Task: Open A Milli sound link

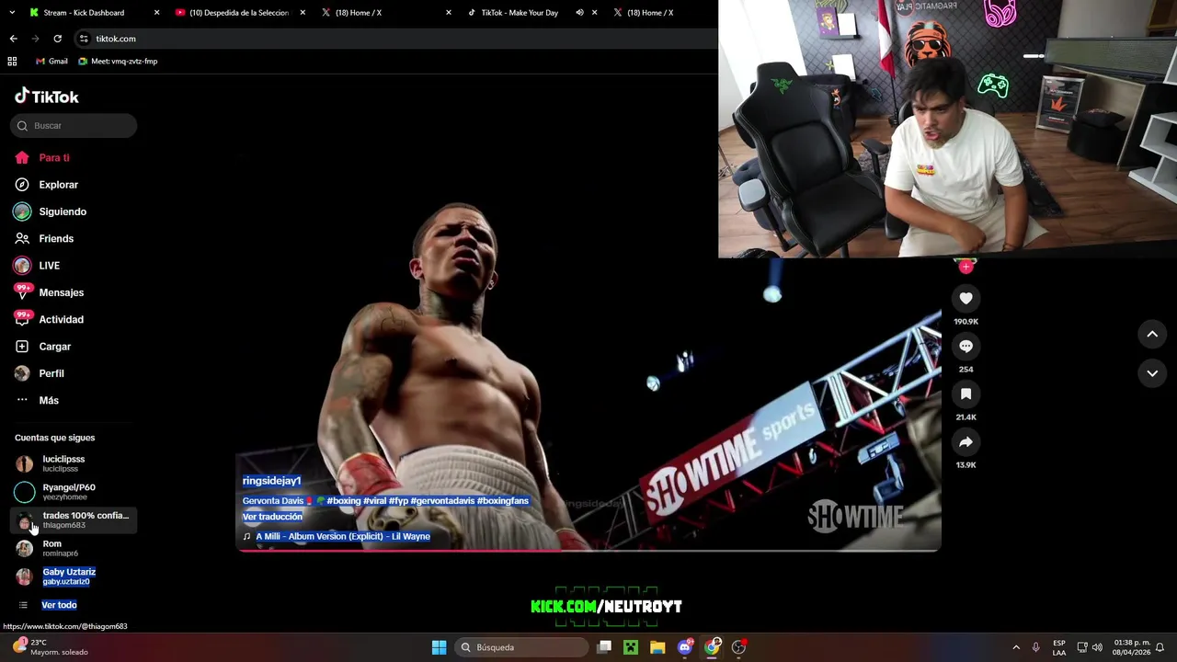Action: [x=343, y=536]
